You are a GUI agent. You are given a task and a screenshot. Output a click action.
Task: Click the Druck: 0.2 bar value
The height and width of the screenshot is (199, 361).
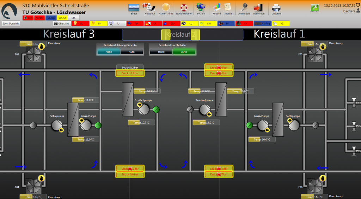click(130, 68)
